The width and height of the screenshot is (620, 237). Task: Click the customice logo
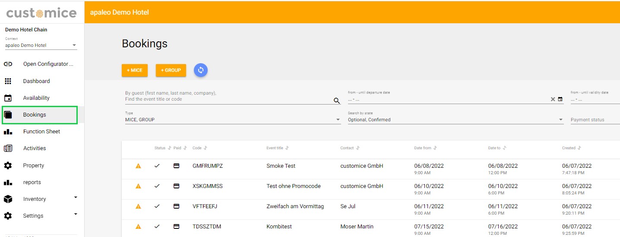(41, 13)
